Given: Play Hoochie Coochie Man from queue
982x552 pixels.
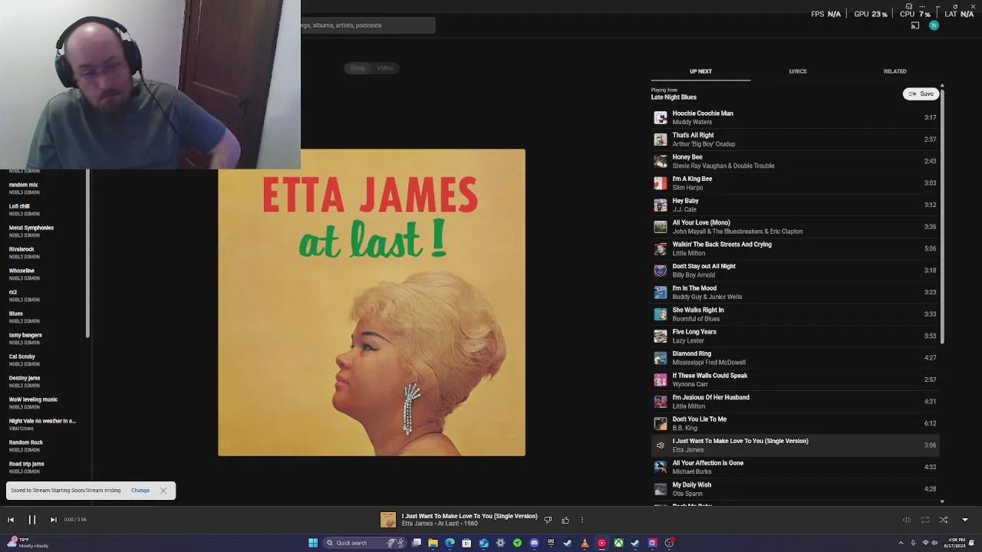Looking at the screenshot, I should click(795, 117).
